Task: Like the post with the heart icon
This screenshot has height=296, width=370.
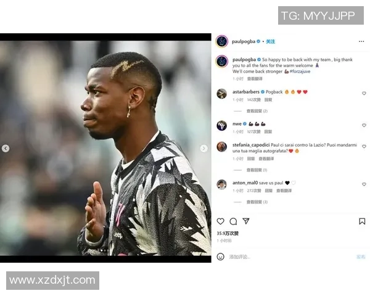Action: 220,221
